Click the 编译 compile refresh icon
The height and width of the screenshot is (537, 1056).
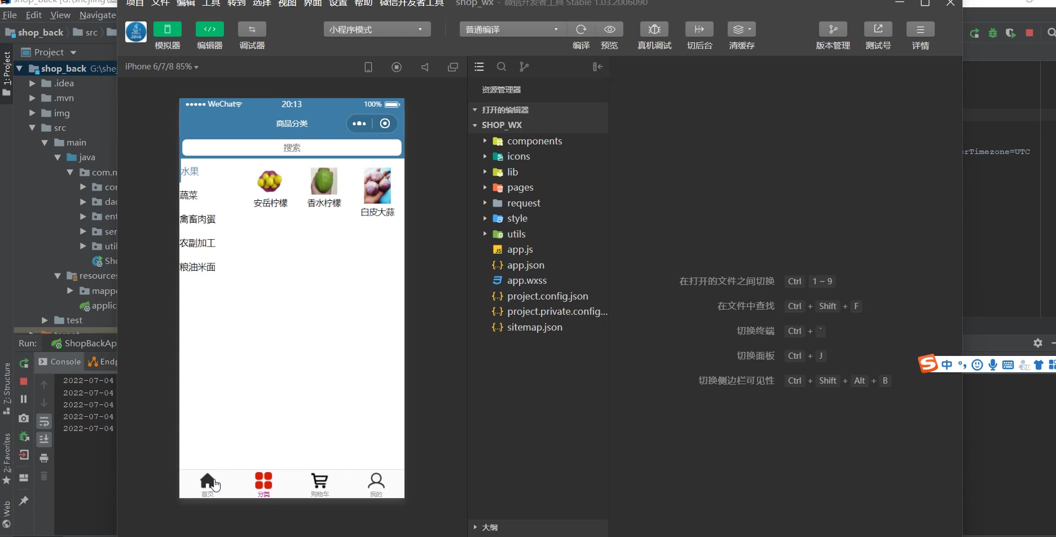[x=581, y=29]
